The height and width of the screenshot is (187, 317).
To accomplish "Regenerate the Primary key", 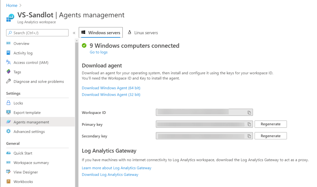I will click(271, 124).
